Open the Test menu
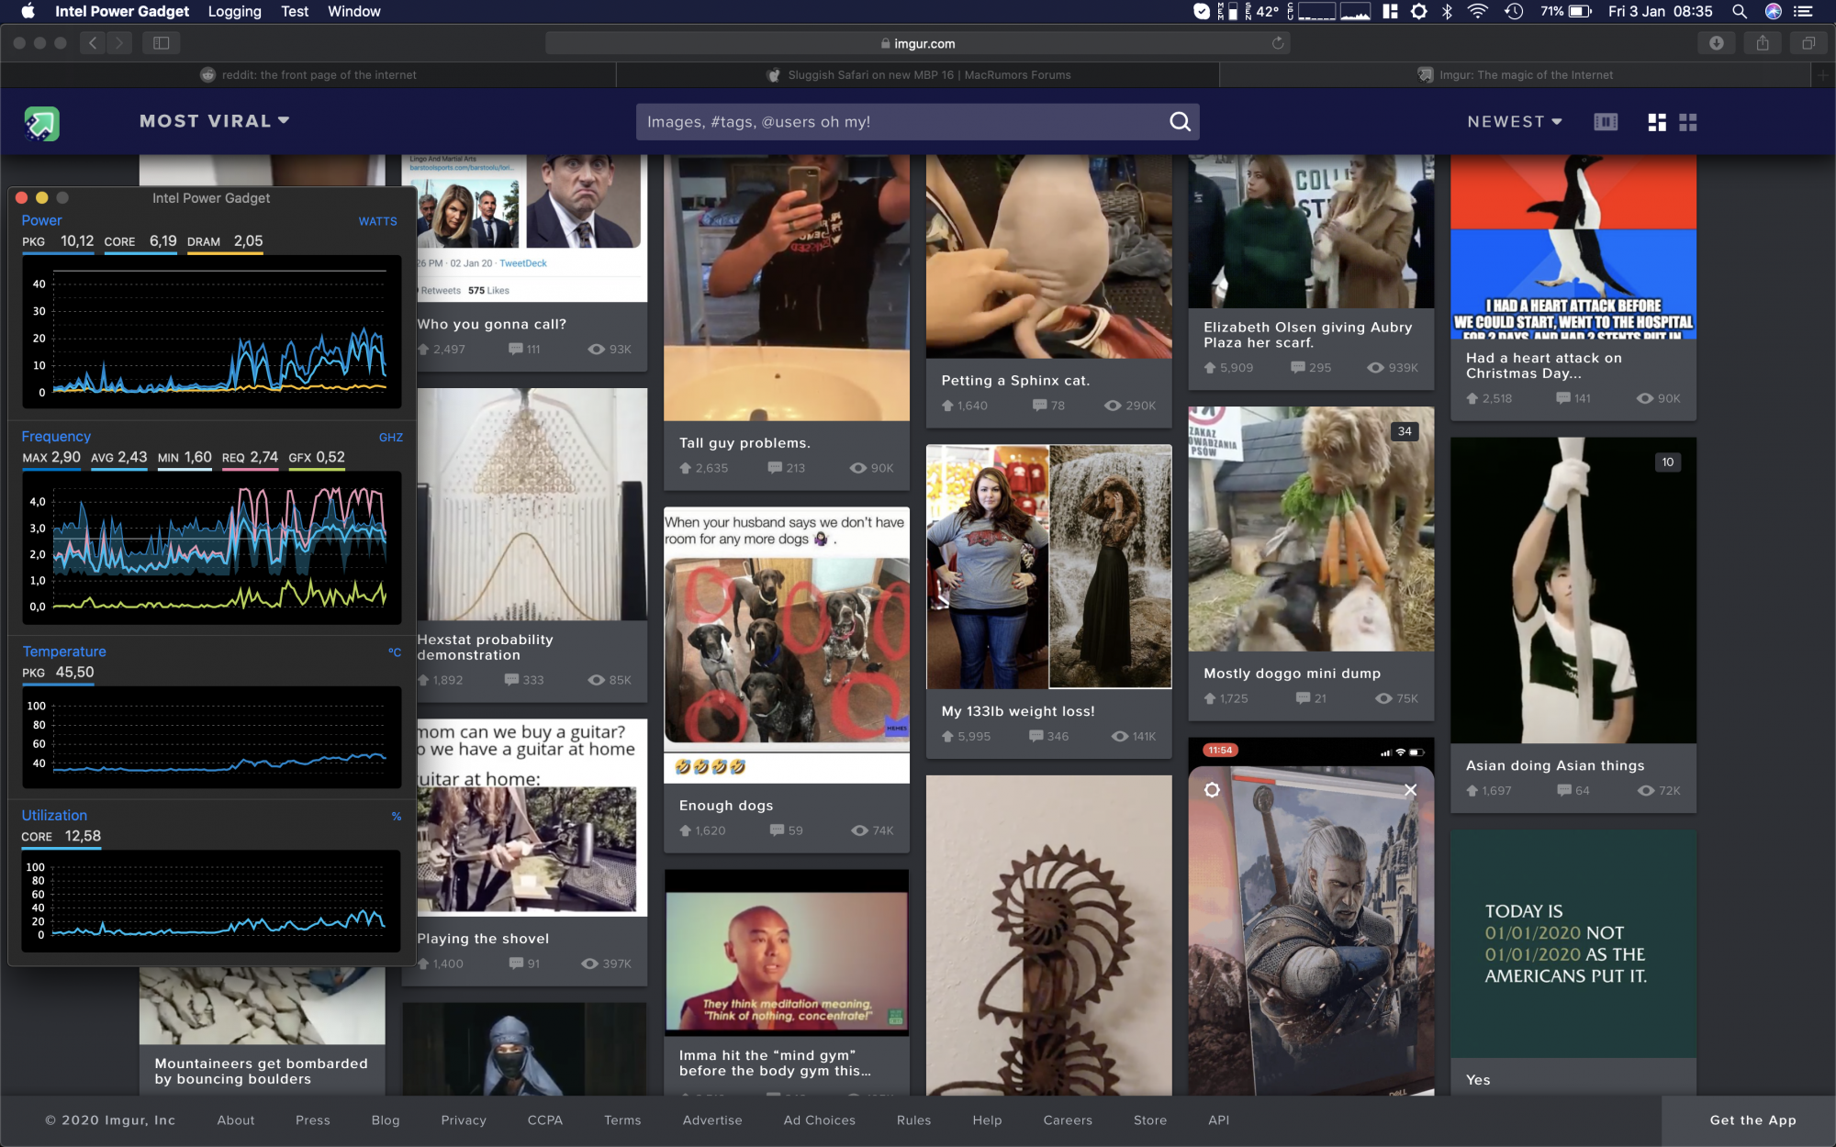Image resolution: width=1836 pixels, height=1147 pixels. click(x=295, y=11)
